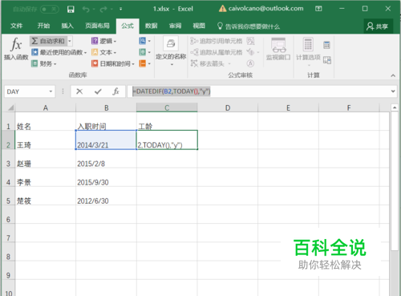Open the Logical functions menu

pyautogui.click(x=103, y=41)
